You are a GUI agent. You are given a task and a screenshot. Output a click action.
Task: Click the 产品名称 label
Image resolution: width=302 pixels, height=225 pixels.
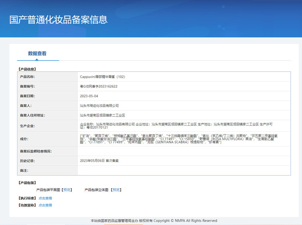pos(27,77)
